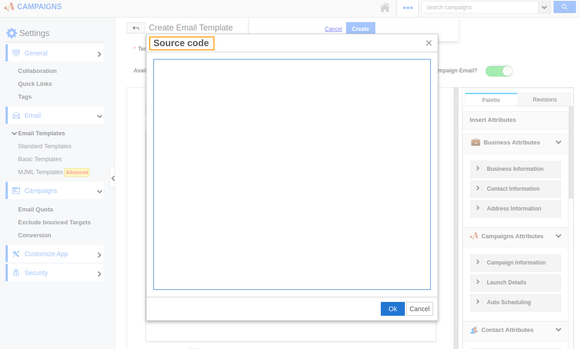Click the Business Attributes briefcase icon
This screenshot has width=580, height=349.
pyautogui.click(x=476, y=142)
